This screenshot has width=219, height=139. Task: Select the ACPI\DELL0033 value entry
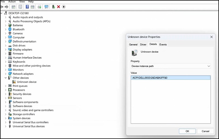click(149, 78)
